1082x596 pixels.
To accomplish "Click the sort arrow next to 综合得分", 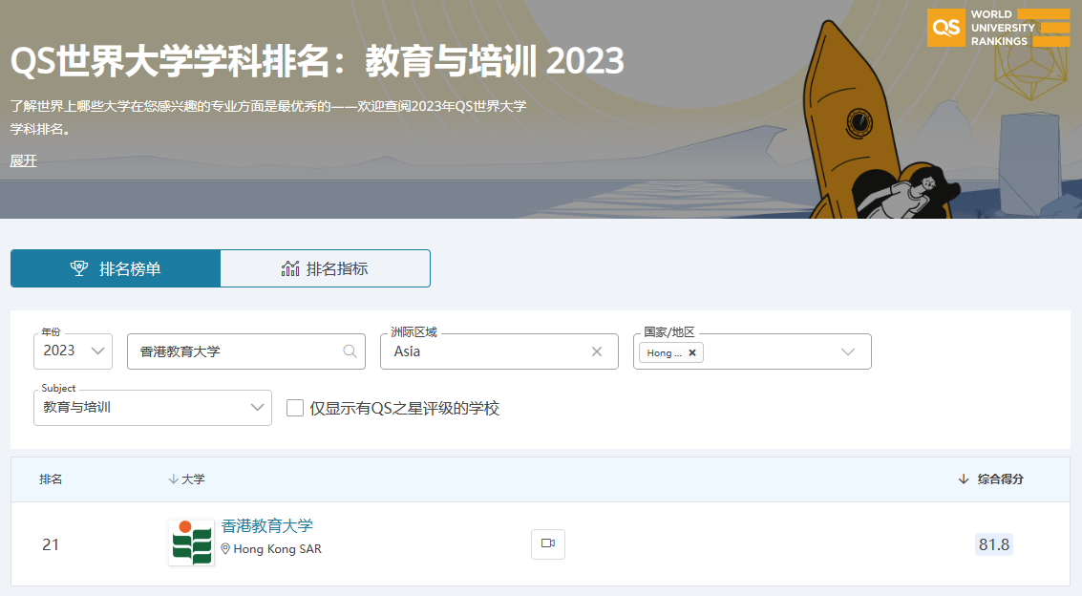I will click(x=963, y=479).
